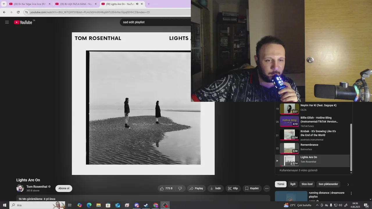Viewport: 372px width, 209px height.
Task: Subscribe using the Abone ol button
Action: 64,188
